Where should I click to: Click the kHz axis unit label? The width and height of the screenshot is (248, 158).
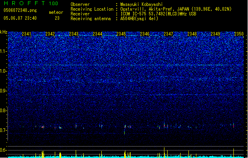pyautogui.click(x=4, y=32)
